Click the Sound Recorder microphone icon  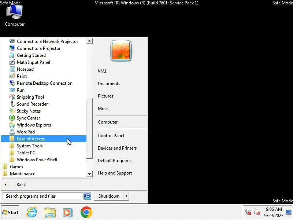point(12,104)
